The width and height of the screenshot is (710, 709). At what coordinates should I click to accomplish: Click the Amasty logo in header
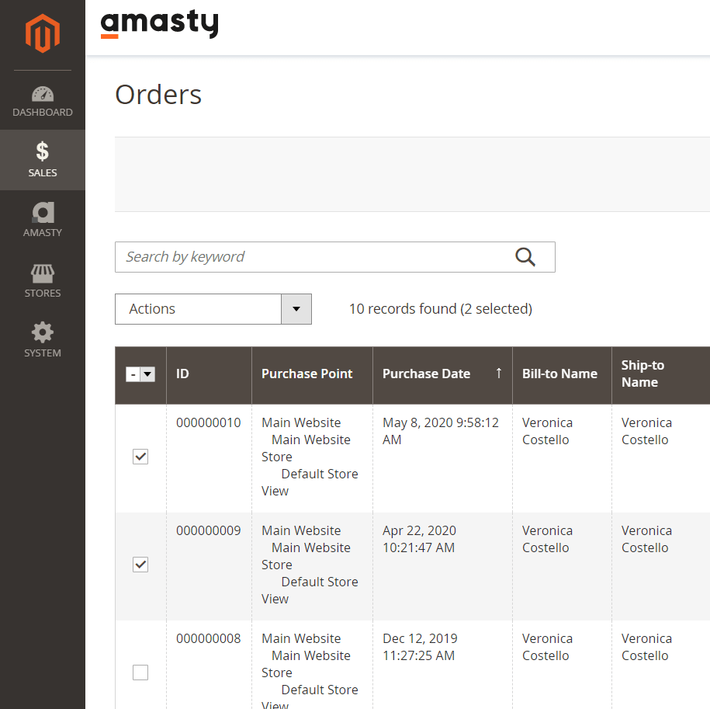click(x=159, y=24)
